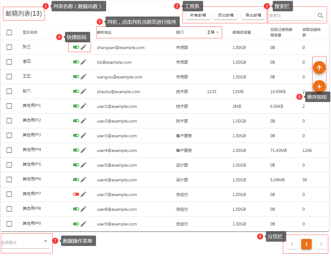The height and width of the screenshot is (257, 331).
Task: Sort by 工号 column header arrow
Action: [217, 32]
